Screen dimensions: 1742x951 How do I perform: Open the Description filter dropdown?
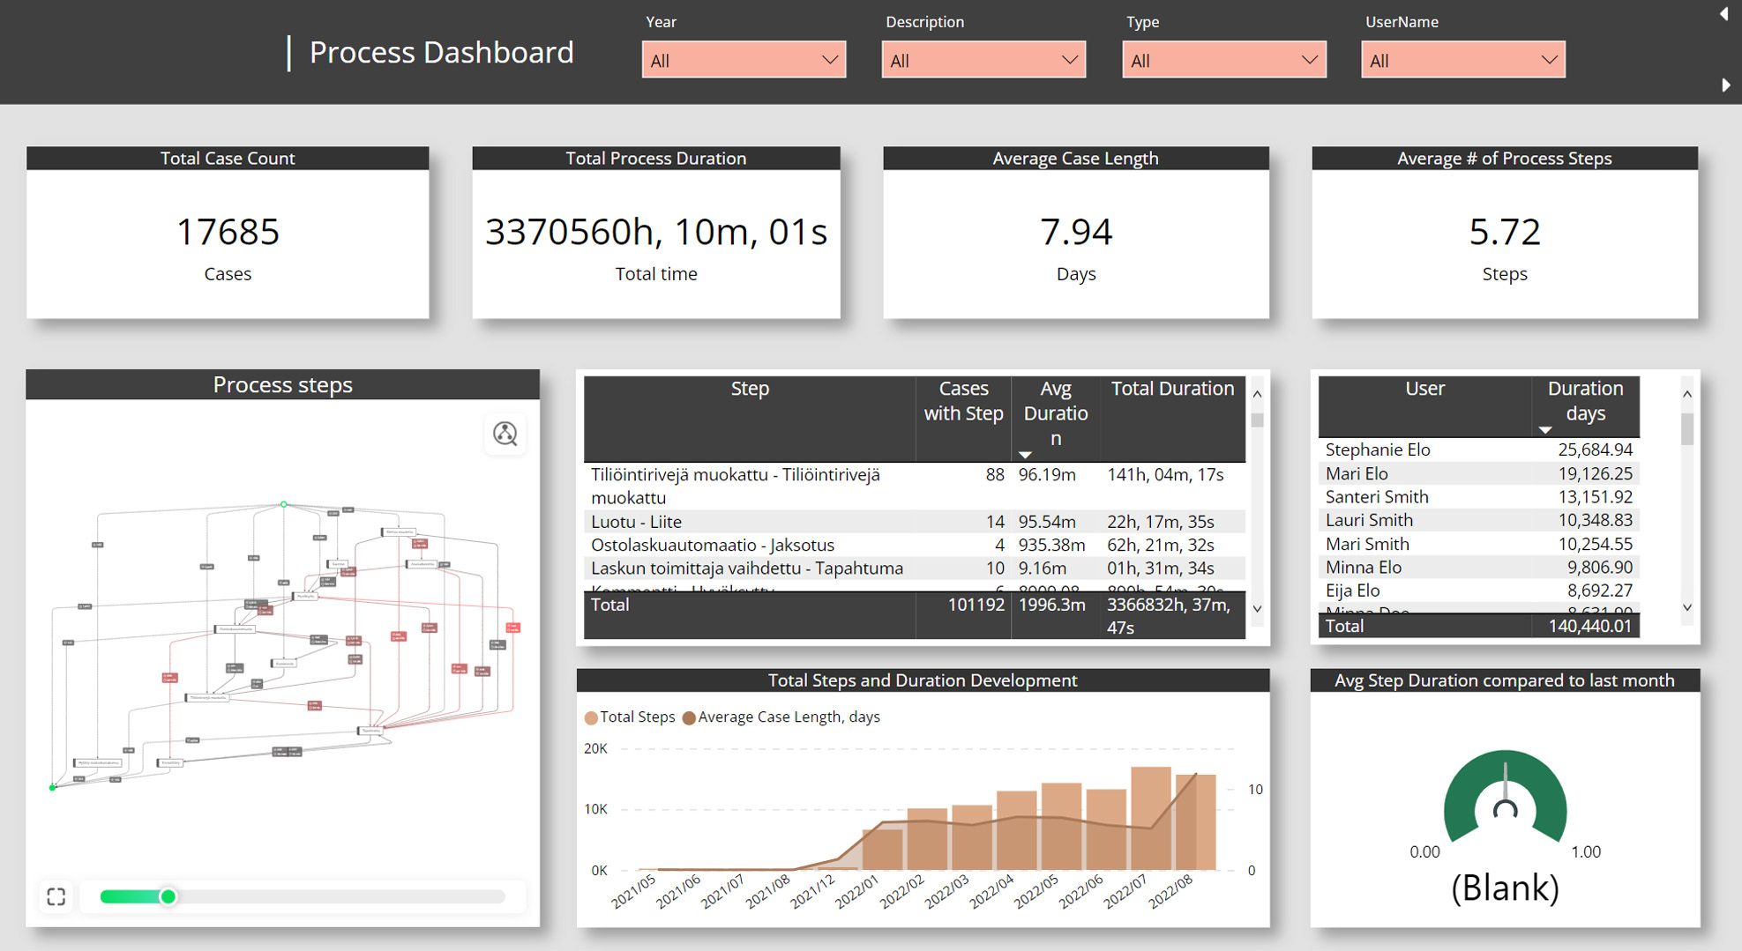983,60
